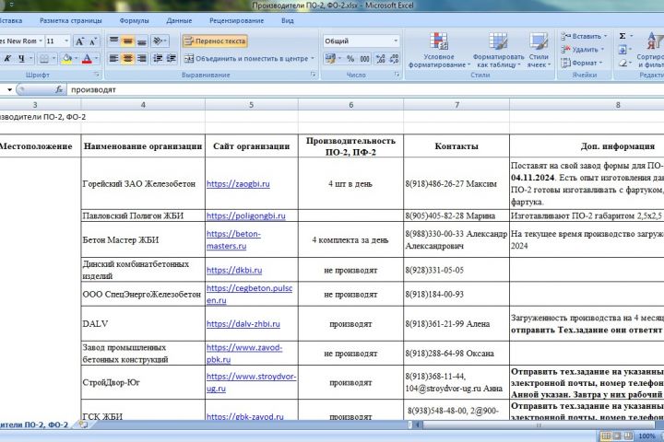The width and height of the screenshot is (664, 442).
Task: Open the underline style dropdown arrow
Action: tap(30, 58)
